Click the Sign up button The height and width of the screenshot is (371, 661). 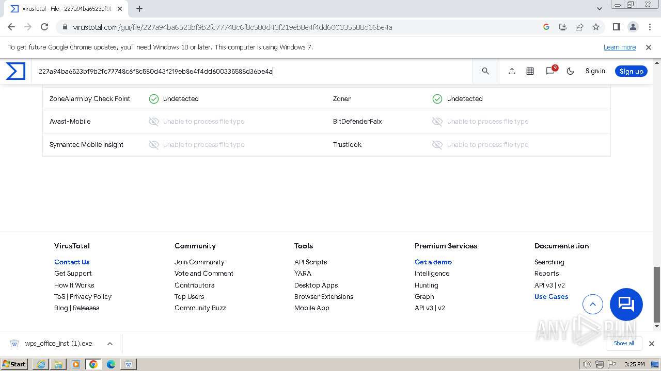tap(631, 71)
